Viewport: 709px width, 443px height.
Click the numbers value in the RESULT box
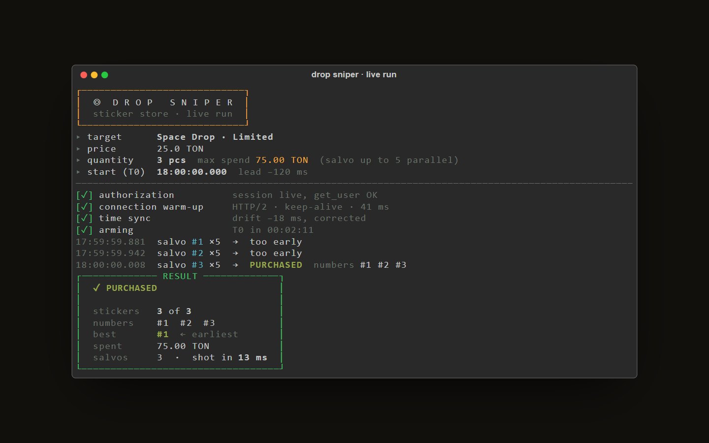[186, 323]
